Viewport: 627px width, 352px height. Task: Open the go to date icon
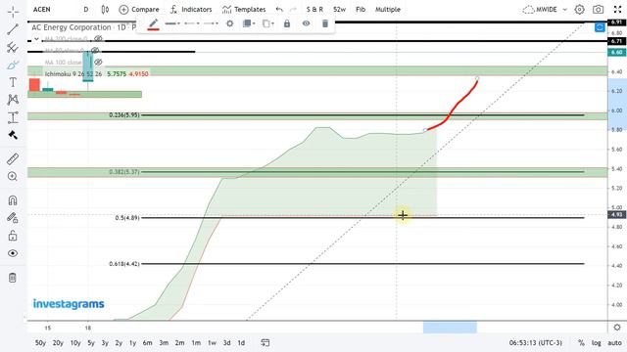(265, 343)
